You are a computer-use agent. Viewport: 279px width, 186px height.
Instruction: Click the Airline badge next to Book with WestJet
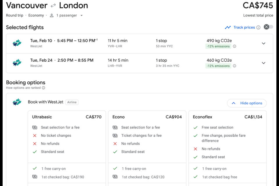pos(72,102)
